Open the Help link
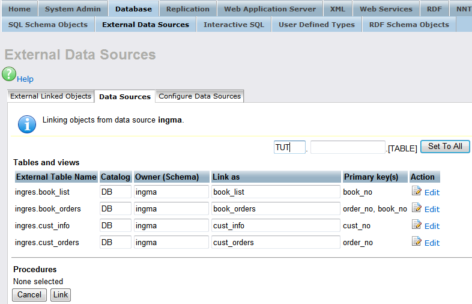472x304 pixels. point(25,79)
